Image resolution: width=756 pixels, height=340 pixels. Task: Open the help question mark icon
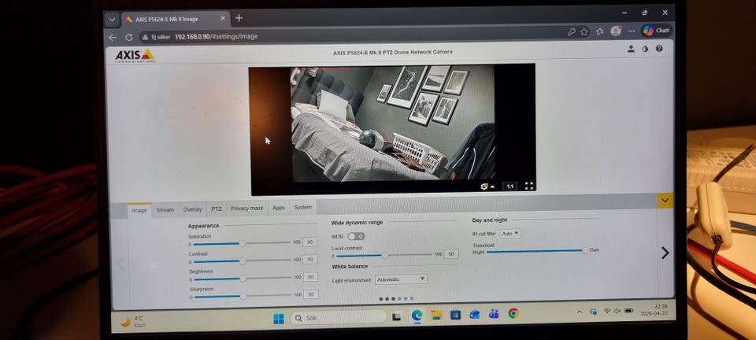tap(659, 49)
